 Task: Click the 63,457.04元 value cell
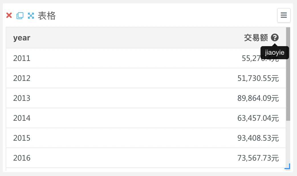(x=258, y=118)
